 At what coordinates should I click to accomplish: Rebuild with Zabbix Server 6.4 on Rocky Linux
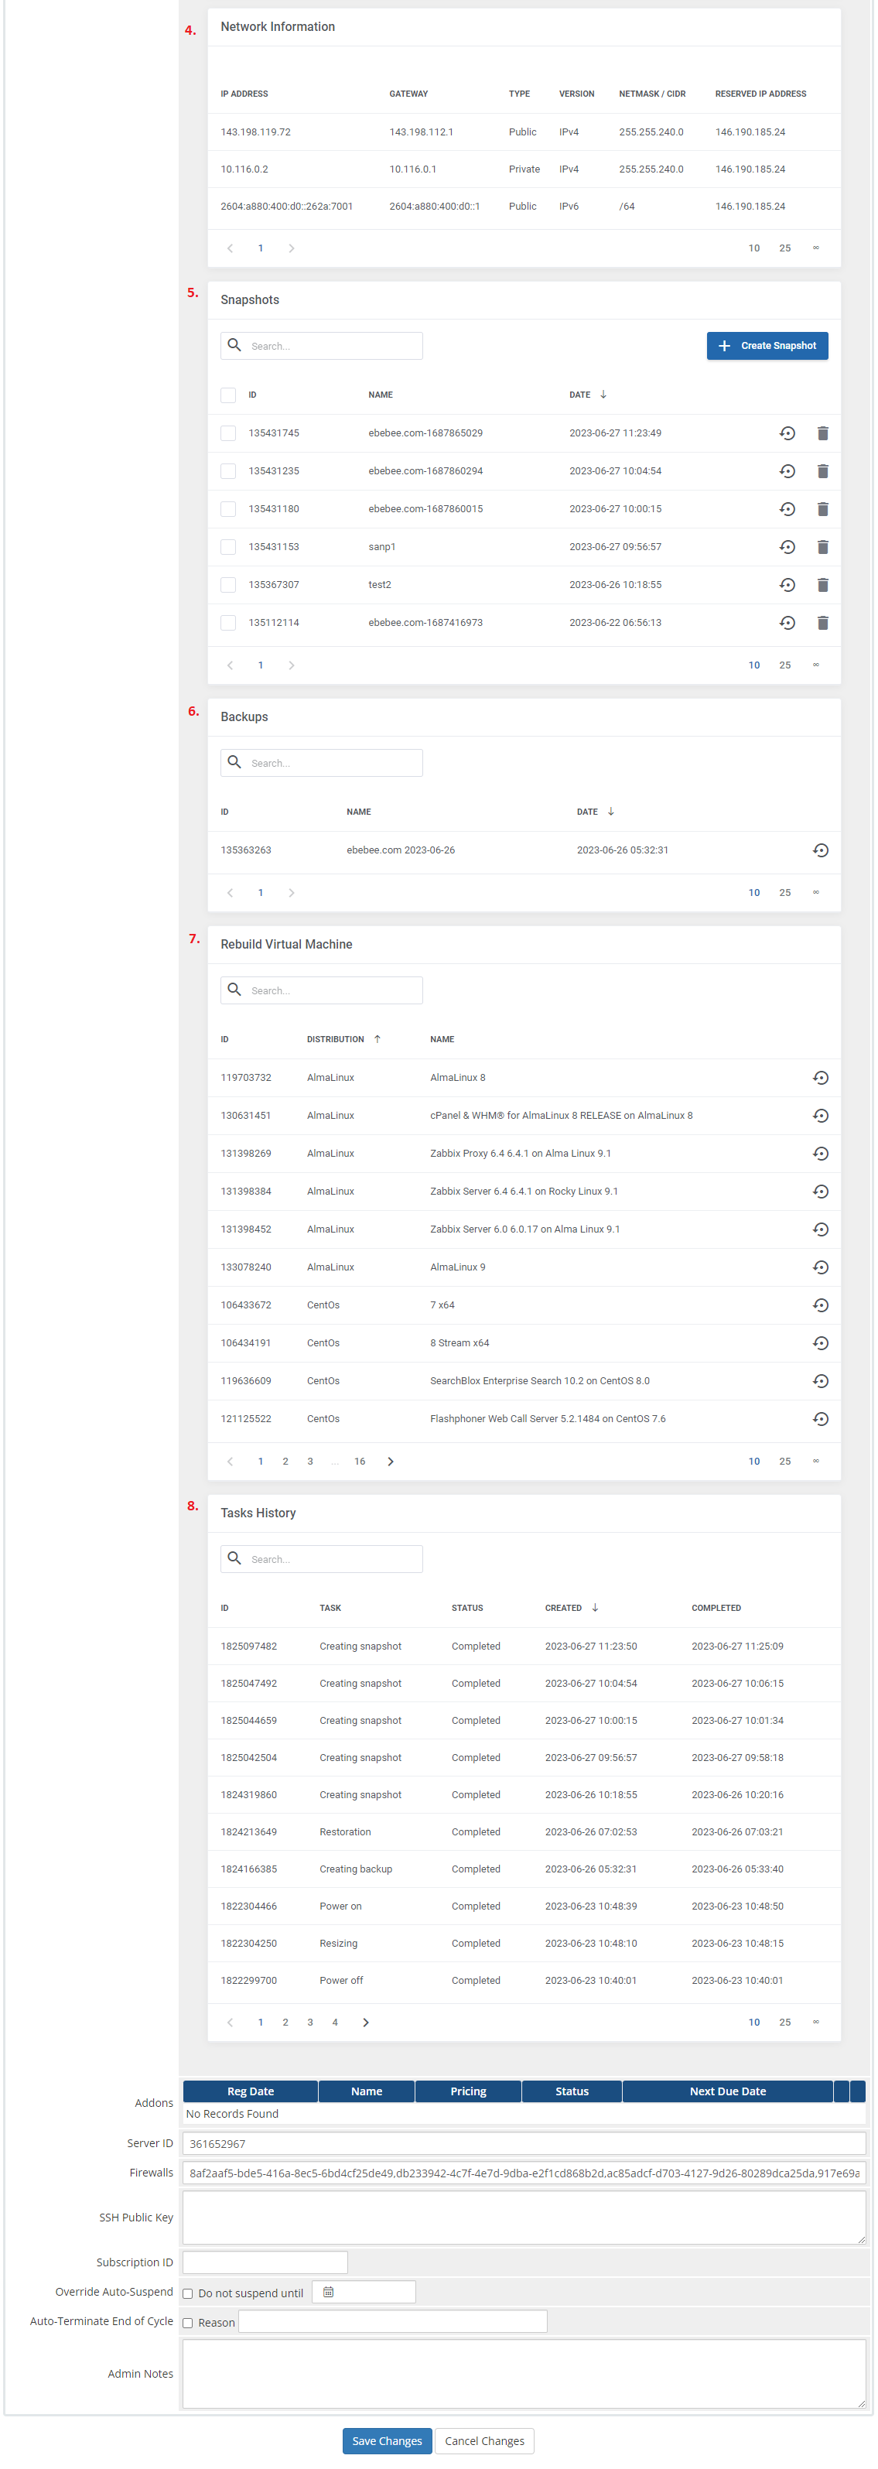821,1192
